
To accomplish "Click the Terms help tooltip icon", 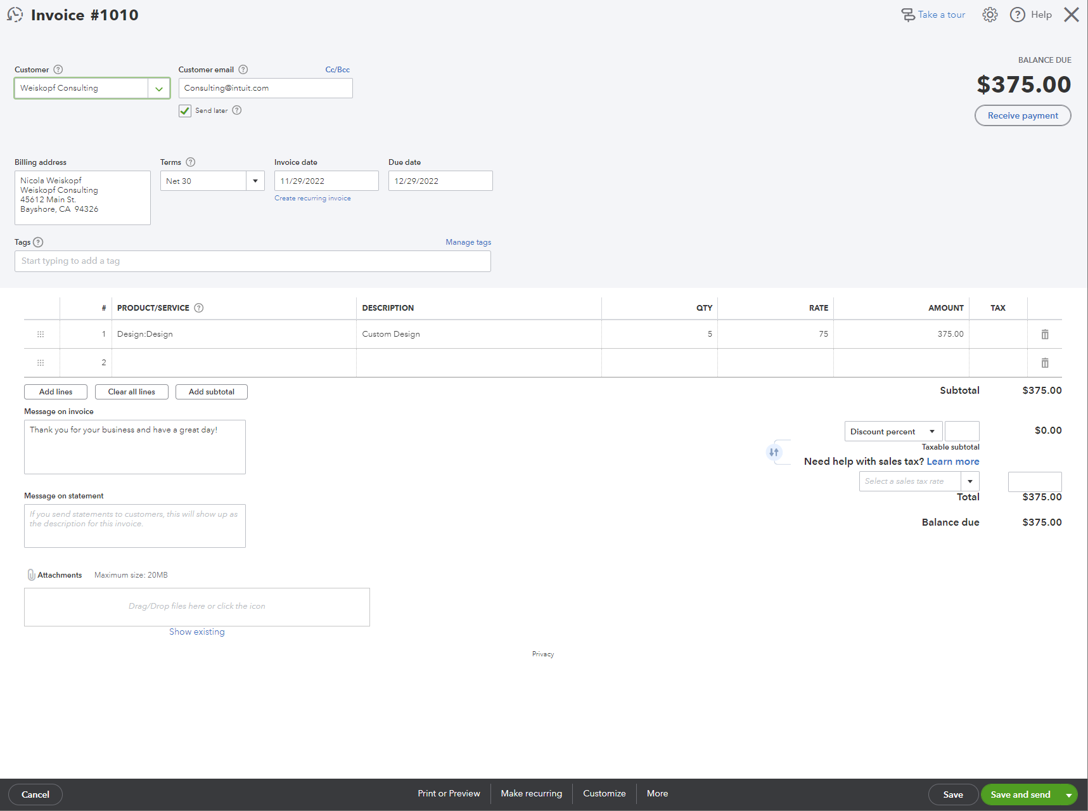I will pos(191,162).
